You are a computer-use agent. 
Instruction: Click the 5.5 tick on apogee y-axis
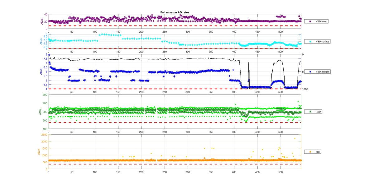[x=46, y=76]
